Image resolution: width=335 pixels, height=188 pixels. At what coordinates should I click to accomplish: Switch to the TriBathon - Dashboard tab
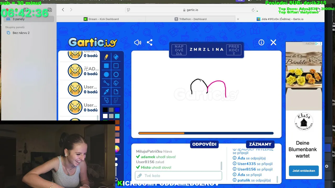point(190,19)
